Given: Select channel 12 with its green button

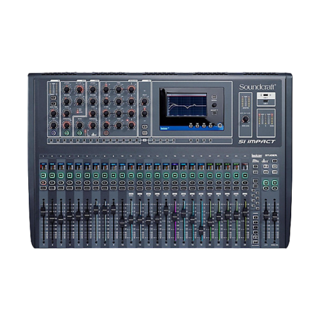Looking at the screenshot, I should point(140,175).
